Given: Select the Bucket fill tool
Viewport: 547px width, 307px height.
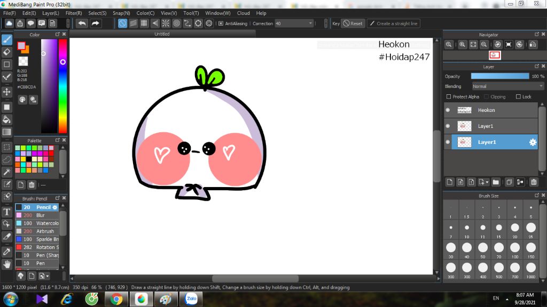Looking at the screenshot, I should point(7,120).
